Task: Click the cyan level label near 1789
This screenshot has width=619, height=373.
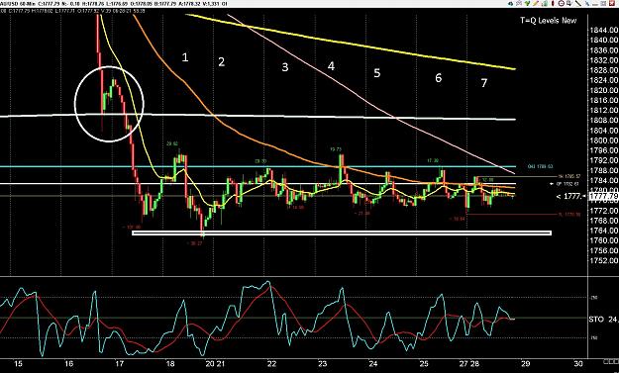Action: tap(540, 166)
